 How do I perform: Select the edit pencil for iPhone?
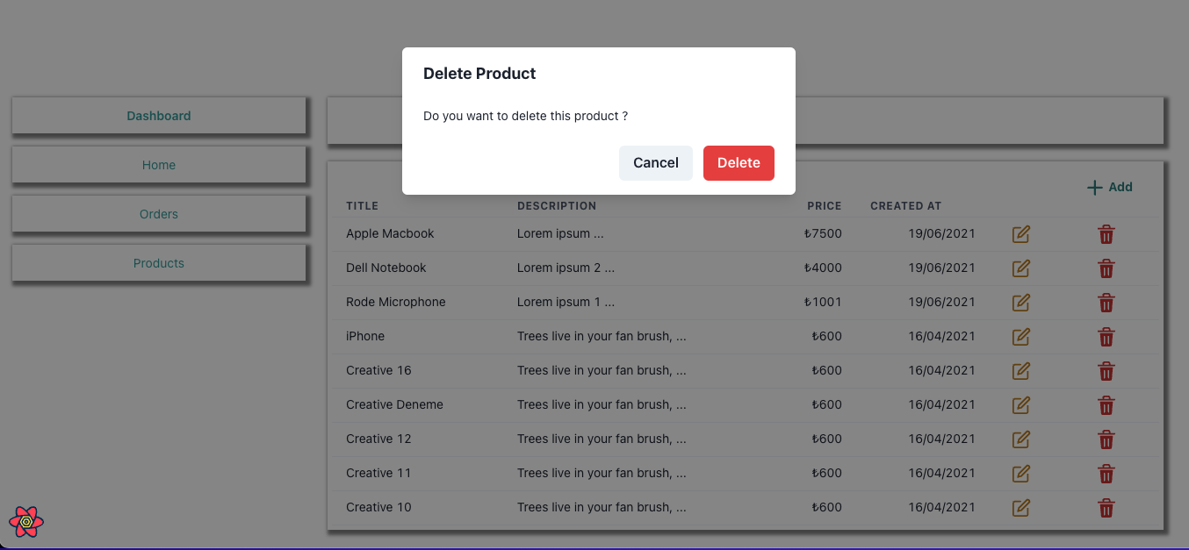(x=1020, y=337)
